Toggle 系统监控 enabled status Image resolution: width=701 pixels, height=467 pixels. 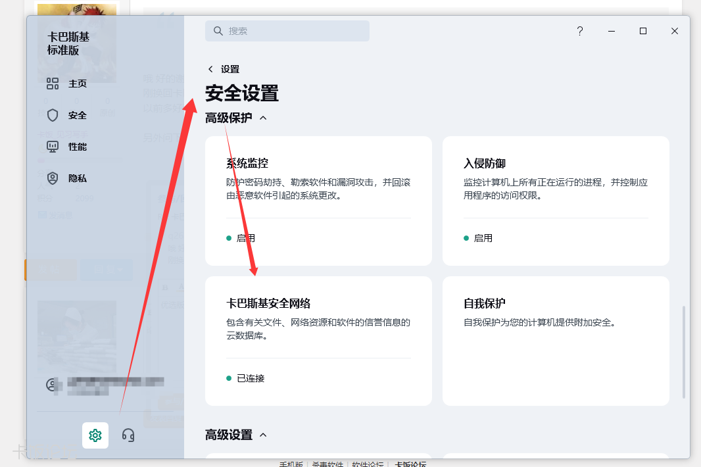pyautogui.click(x=245, y=238)
